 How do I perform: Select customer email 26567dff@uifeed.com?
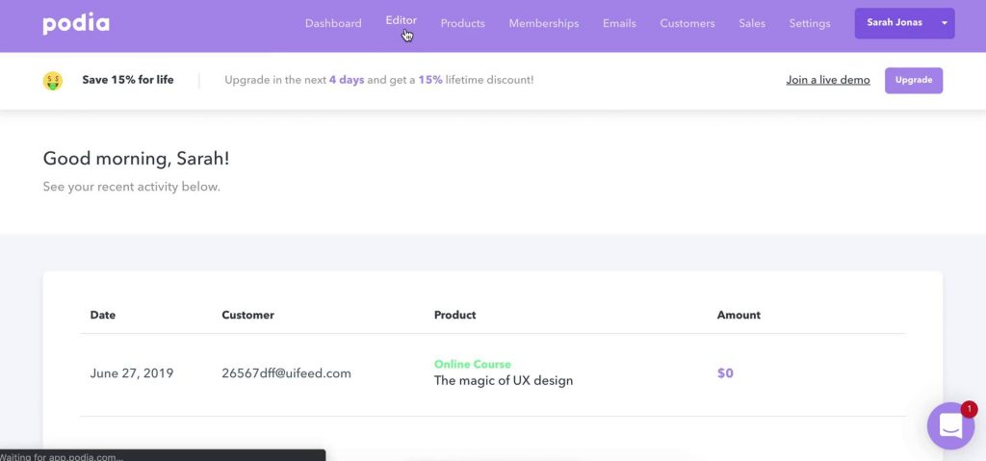coord(286,373)
